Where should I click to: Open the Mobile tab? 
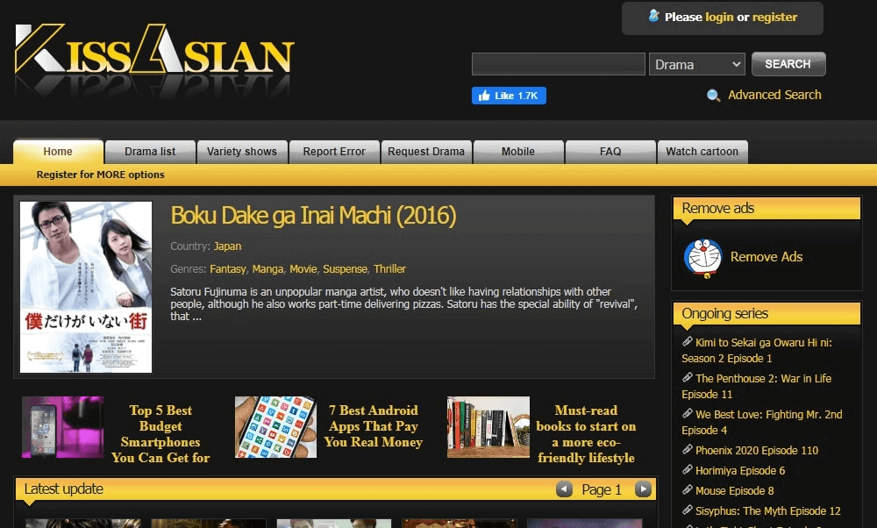pyautogui.click(x=518, y=152)
